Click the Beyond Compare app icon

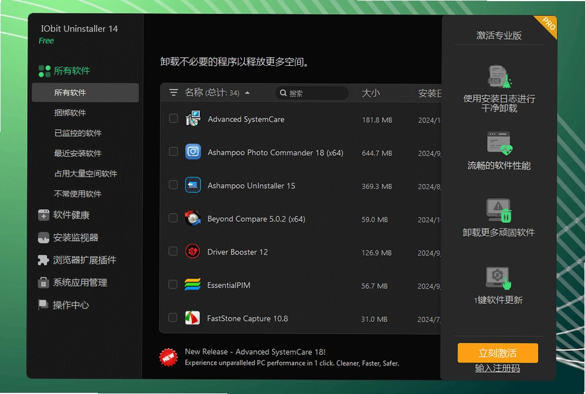coord(193,218)
